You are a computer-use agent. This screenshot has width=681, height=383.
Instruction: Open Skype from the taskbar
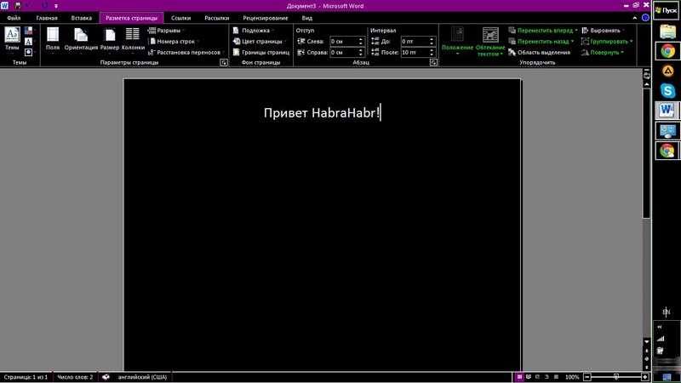[x=667, y=91]
